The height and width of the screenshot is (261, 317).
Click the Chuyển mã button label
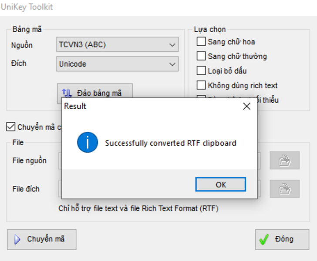[46, 239]
